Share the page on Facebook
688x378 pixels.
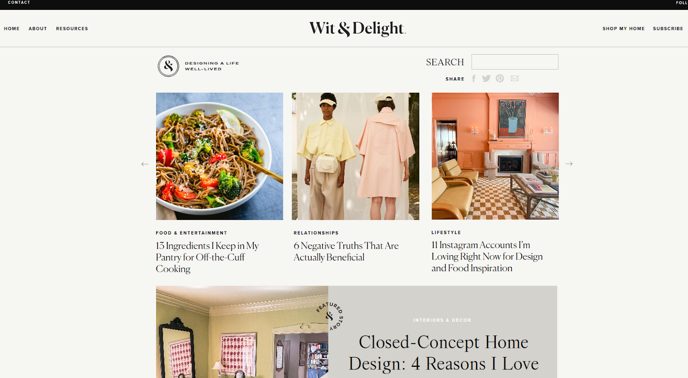[x=473, y=79]
